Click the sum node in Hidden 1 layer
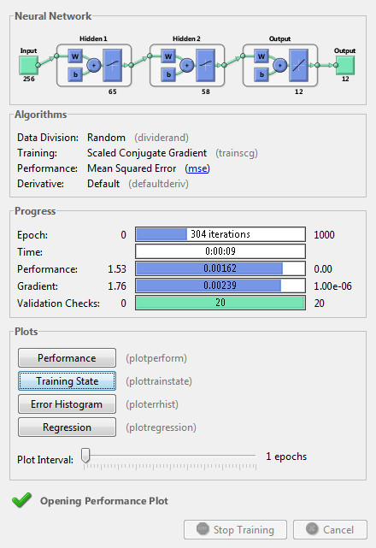Screen dimensions: 376x548 [94, 65]
